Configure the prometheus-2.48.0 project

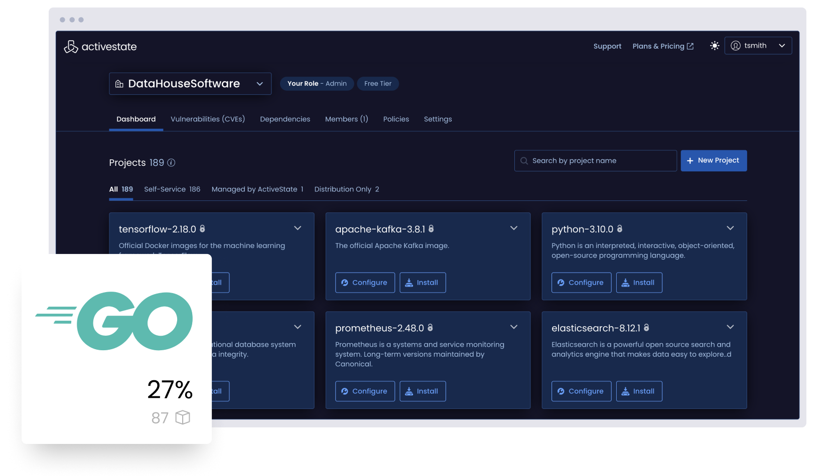pyautogui.click(x=365, y=391)
